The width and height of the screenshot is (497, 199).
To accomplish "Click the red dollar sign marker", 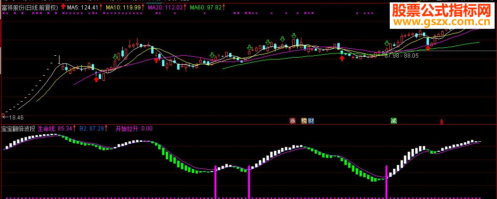I will (x=442, y=121).
